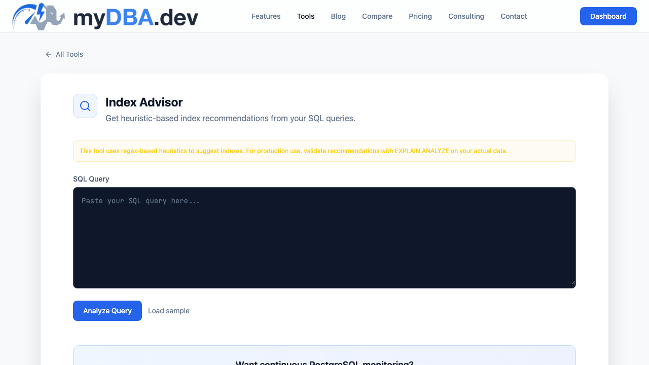This screenshot has width=649, height=365.
Task: Return via the All Tools link
Action: point(64,54)
